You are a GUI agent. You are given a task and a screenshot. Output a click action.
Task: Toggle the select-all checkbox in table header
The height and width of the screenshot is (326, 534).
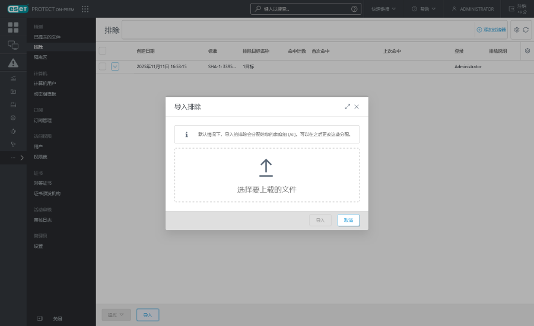pos(102,51)
